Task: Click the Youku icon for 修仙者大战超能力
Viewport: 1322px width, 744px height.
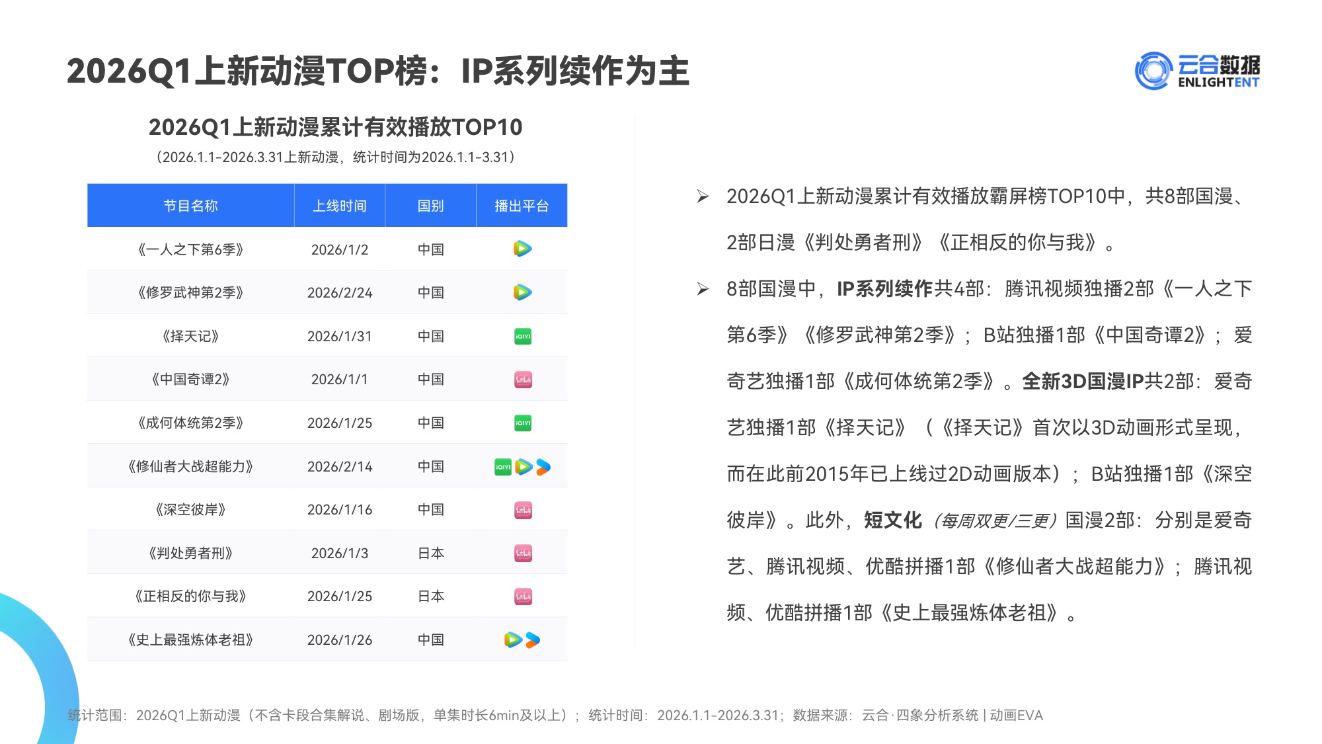Action: point(543,467)
